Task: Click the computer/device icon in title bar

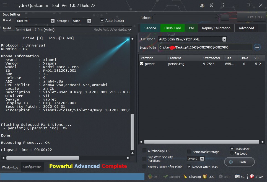Action: pos(202,5)
